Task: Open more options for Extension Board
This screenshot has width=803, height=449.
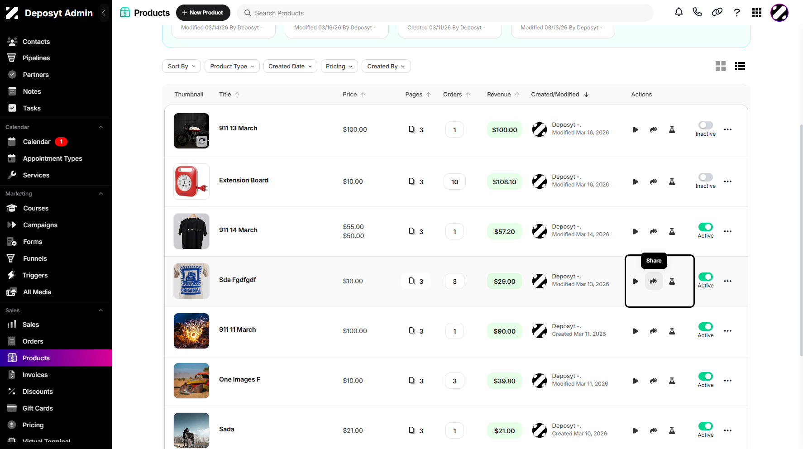Action: click(x=728, y=182)
